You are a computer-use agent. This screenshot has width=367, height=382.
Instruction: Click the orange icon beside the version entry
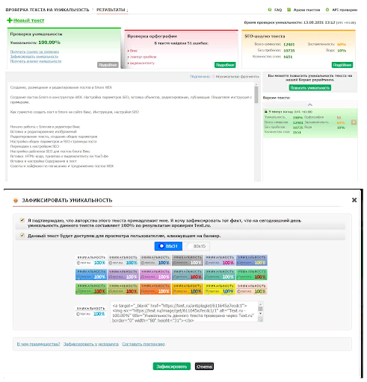pos(354,122)
